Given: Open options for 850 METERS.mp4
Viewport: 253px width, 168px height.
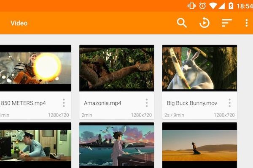Looking at the screenshot, I should (64, 103).
